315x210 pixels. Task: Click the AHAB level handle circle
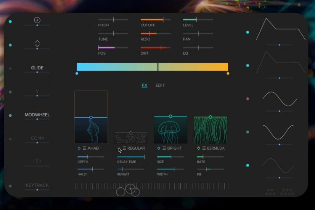[91, 117]
